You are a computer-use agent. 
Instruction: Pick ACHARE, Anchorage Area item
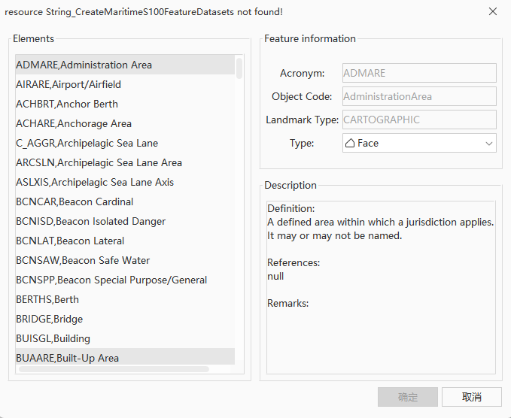tap(74, 123)
